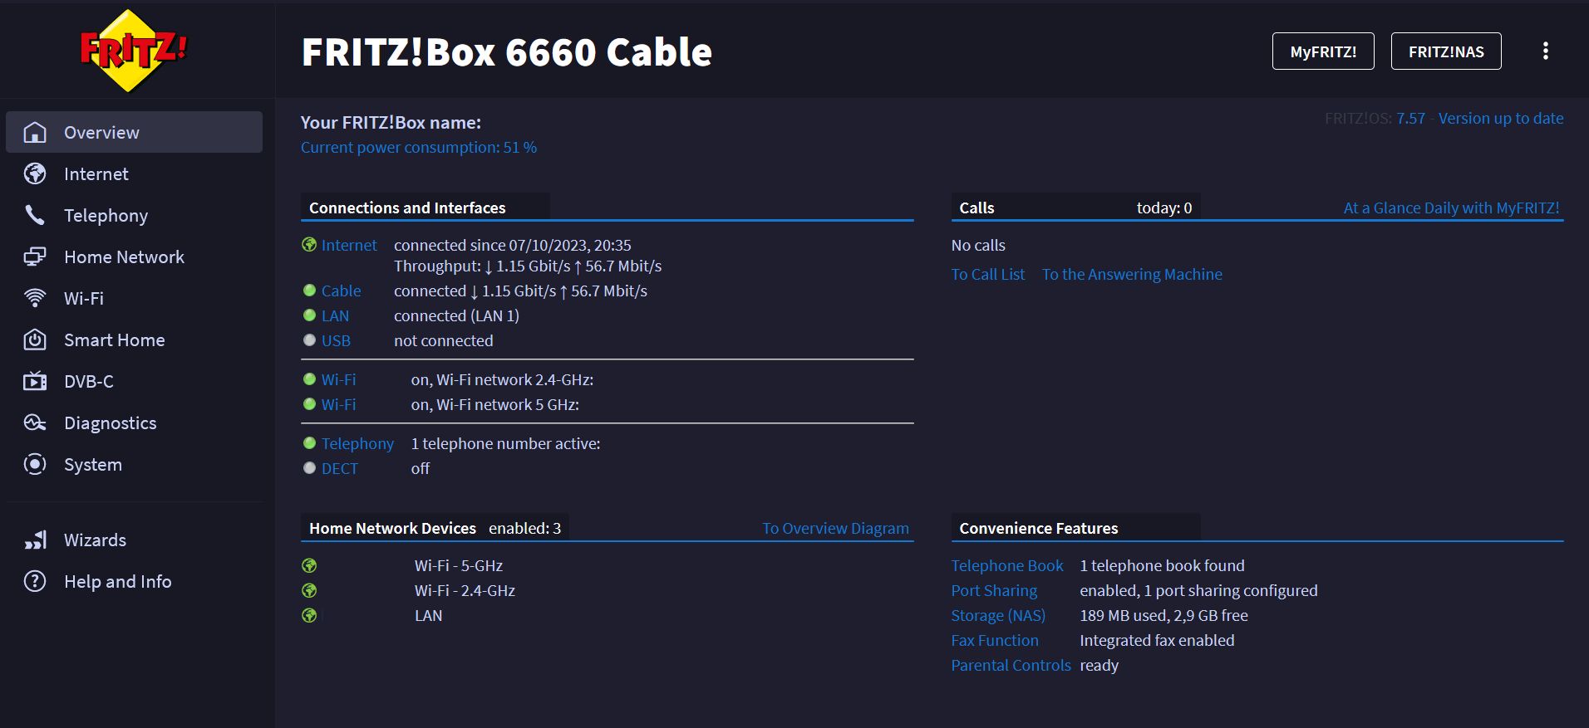The image size is (1589, 728).
Task: Open the three-dot options menu
Action: pyautogui.click(x=1546, y=51)
